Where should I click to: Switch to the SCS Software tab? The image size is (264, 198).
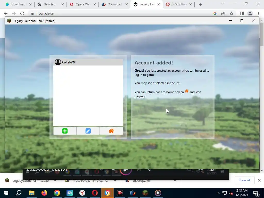[176, 4]
